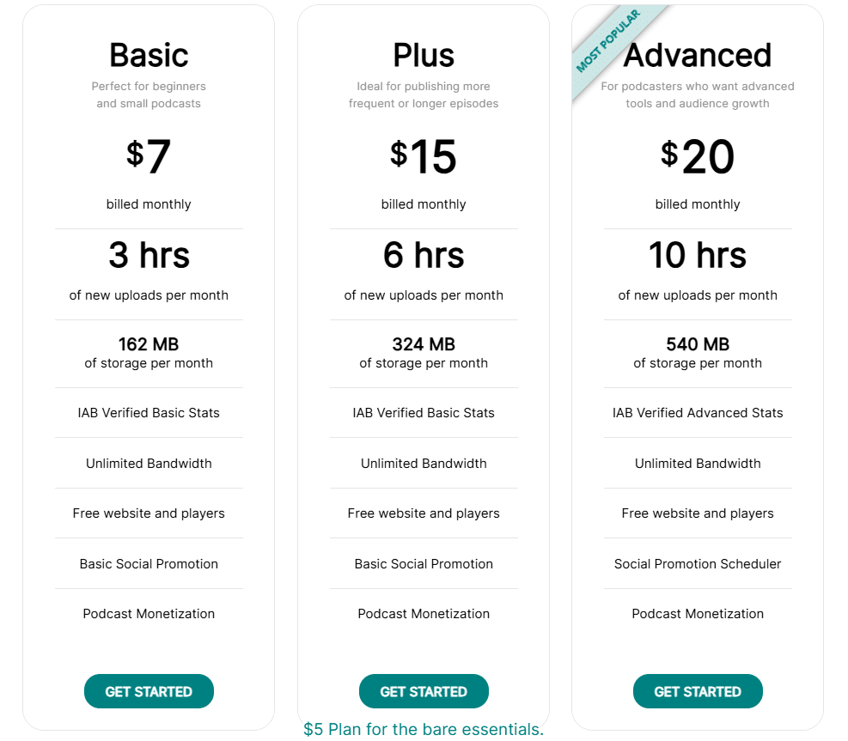The width and height of the screenshot is (848, 741).
Task: Click Unlimited Bandwidth in the Basic plan
Action: 149,464
